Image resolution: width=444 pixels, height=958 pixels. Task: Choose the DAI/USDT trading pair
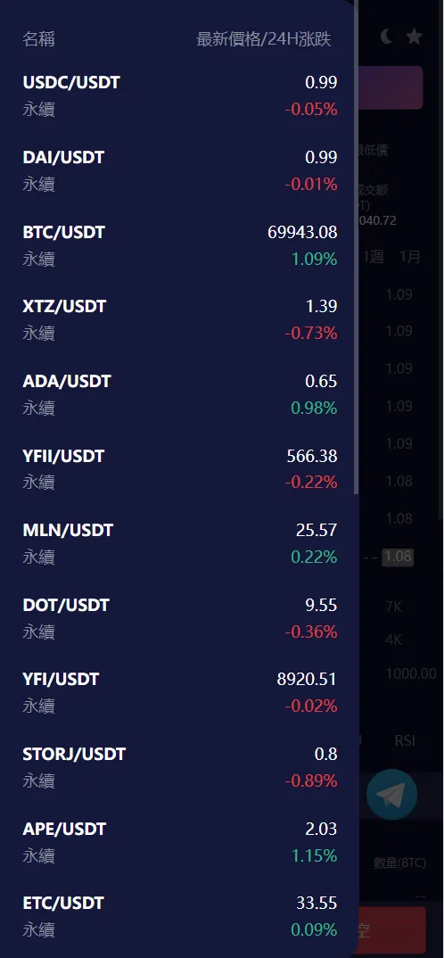(179, 170)
